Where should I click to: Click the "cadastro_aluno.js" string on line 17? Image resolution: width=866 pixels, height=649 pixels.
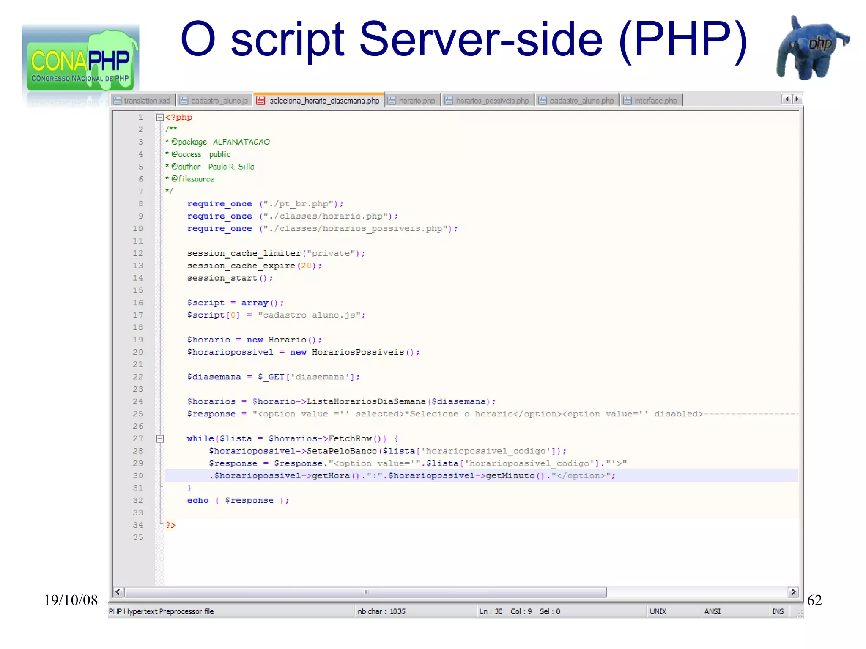point(309,315)
